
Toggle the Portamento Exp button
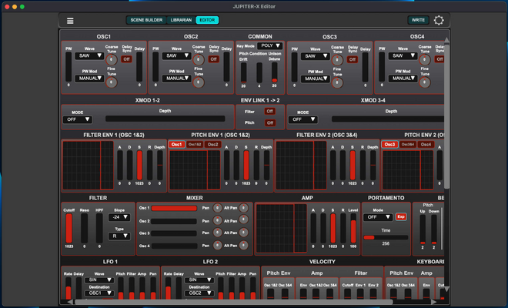point(401,216)
